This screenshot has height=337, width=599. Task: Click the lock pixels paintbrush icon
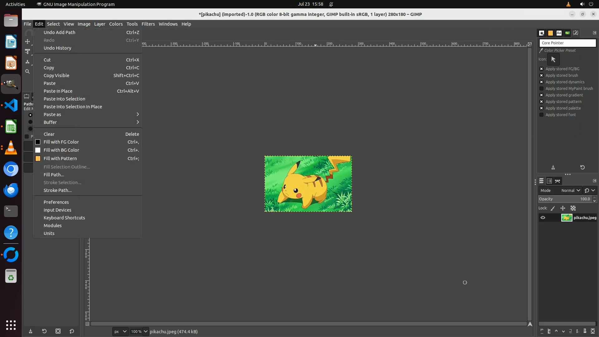(553, 208)
